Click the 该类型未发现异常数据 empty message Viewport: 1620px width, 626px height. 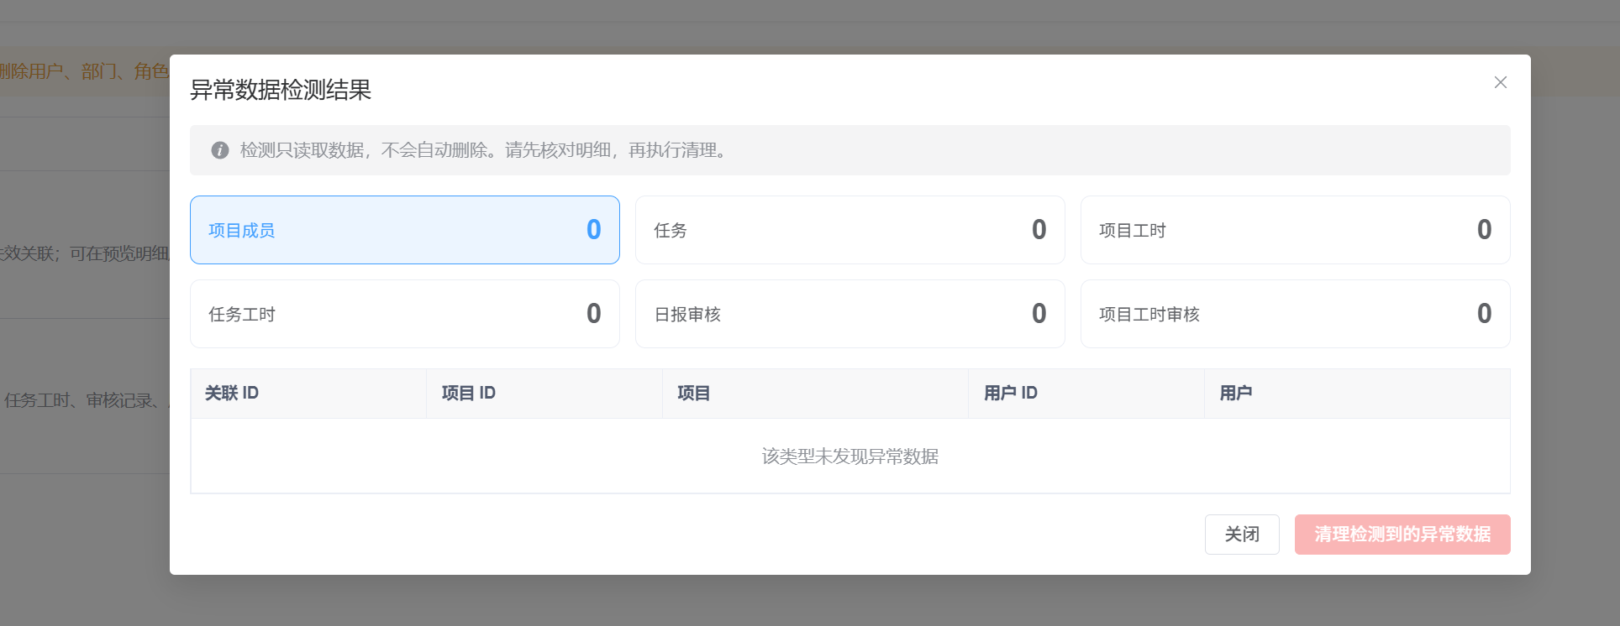(x=850, y=456)
